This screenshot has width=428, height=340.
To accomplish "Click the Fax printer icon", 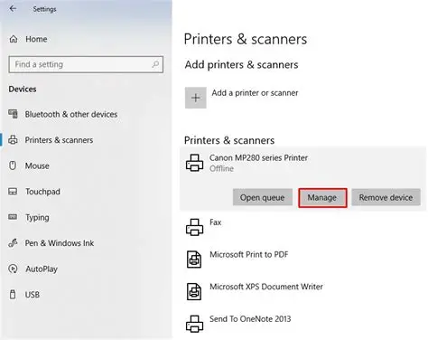I will (x=195, y=227).
